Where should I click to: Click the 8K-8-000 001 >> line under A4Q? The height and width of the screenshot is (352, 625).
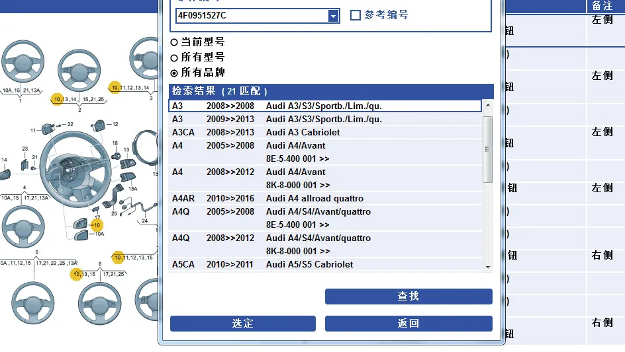[x=298, y=252]
